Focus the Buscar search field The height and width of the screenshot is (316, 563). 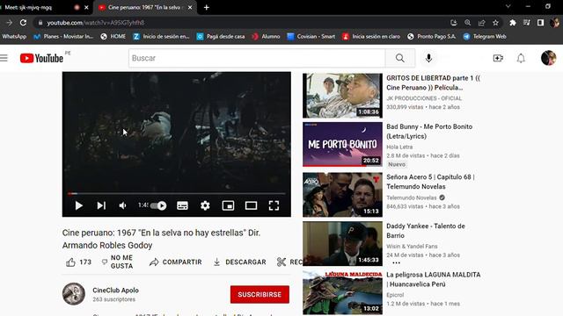pos(257,58)
